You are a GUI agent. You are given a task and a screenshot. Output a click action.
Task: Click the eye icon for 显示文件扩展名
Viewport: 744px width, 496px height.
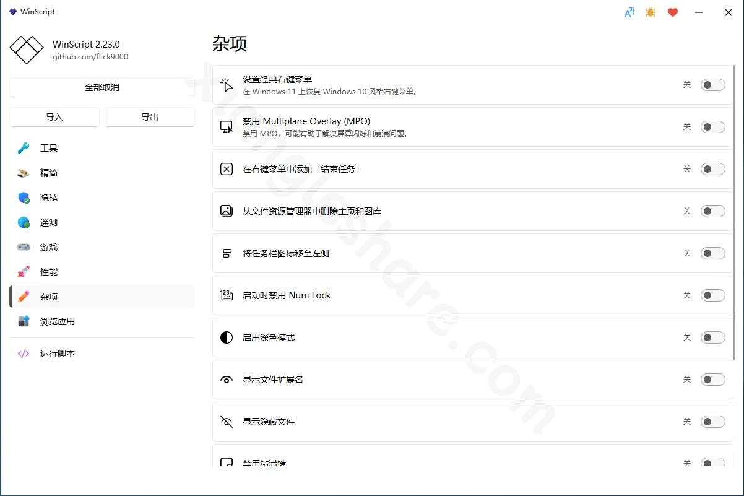pos(227,380)
